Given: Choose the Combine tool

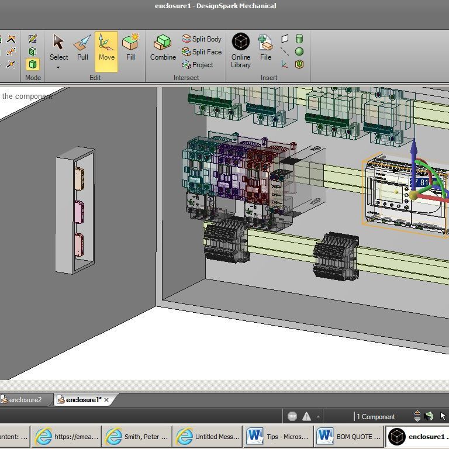Looking at the screenshot, I should (163, 48).
